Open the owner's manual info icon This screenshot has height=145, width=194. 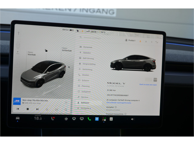pos(111,119)
